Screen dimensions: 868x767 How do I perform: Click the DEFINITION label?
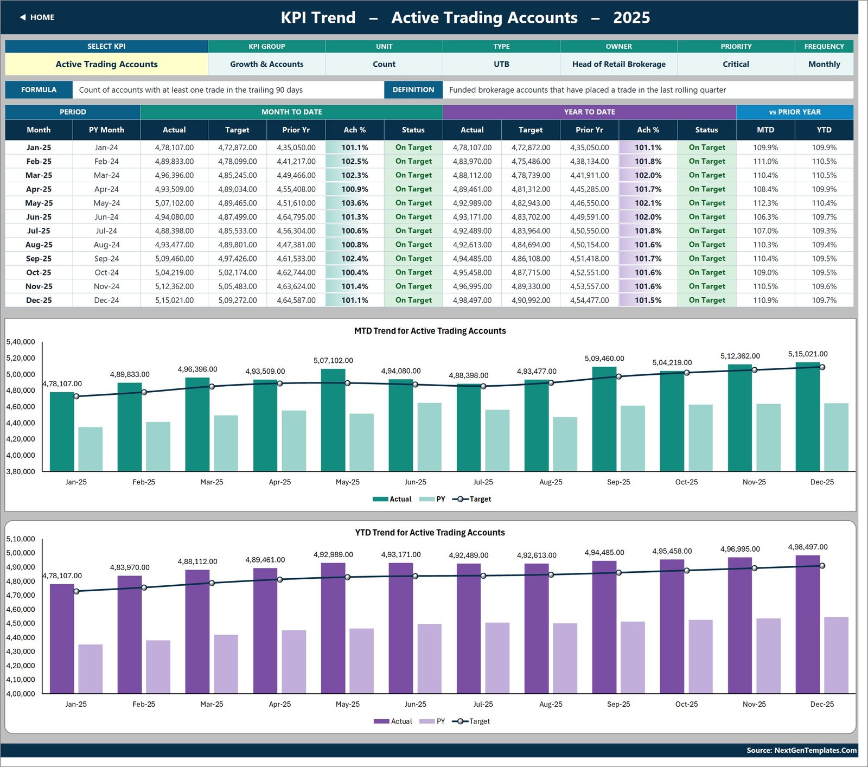pyautogui.click(x=413, y=90)
